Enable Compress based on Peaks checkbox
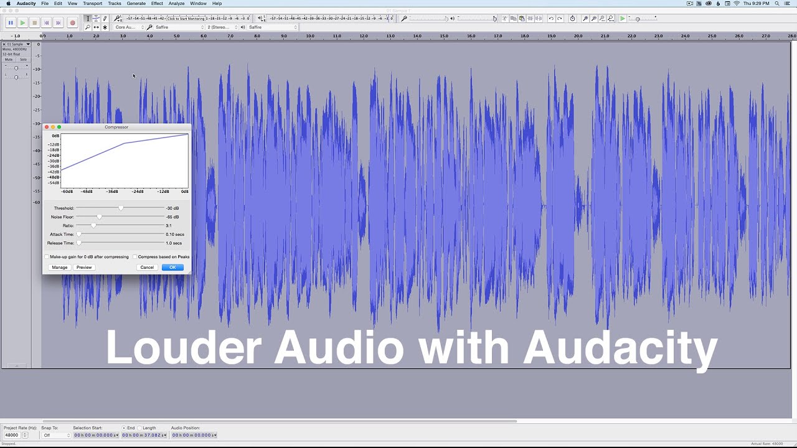Screen dimensions: 797x448 coord(134,257)
